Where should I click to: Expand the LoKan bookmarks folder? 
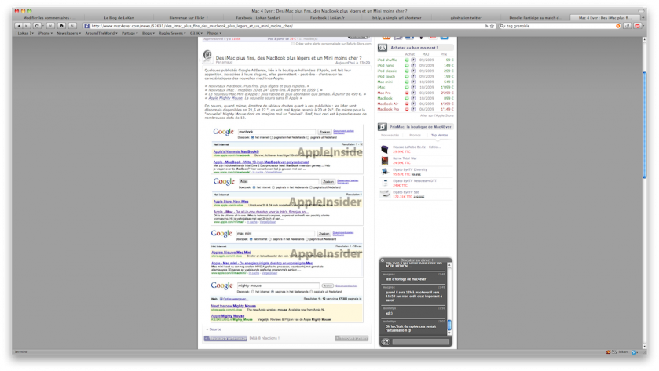coord(25,33)
